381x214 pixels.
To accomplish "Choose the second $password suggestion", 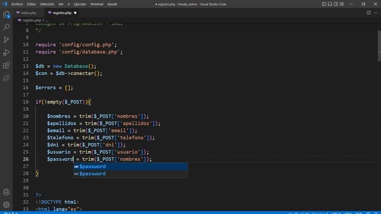I will (130, 174).
